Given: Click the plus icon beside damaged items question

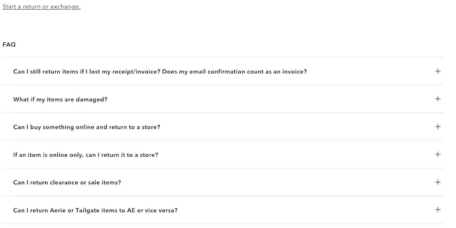Looking at the screenshot, I should (438, 99).
